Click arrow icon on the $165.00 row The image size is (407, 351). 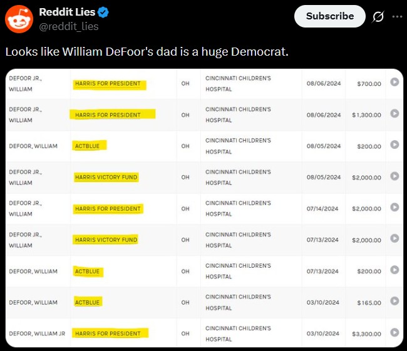(394, 301)
